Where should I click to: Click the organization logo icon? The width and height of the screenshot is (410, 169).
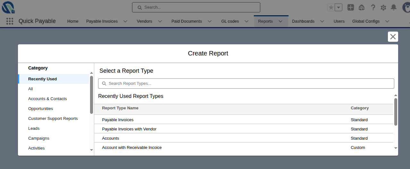pyautogui.click(x=8, y=7)
